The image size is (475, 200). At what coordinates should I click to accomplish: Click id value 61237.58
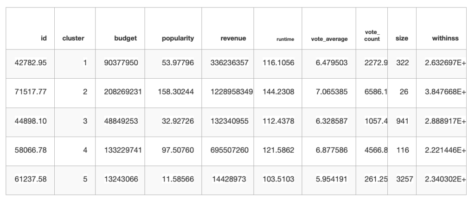click(x=31, y=179)
